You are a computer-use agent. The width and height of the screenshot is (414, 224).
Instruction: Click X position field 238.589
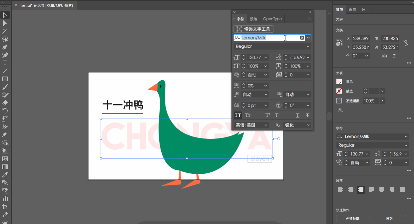(x=361, y=39)
